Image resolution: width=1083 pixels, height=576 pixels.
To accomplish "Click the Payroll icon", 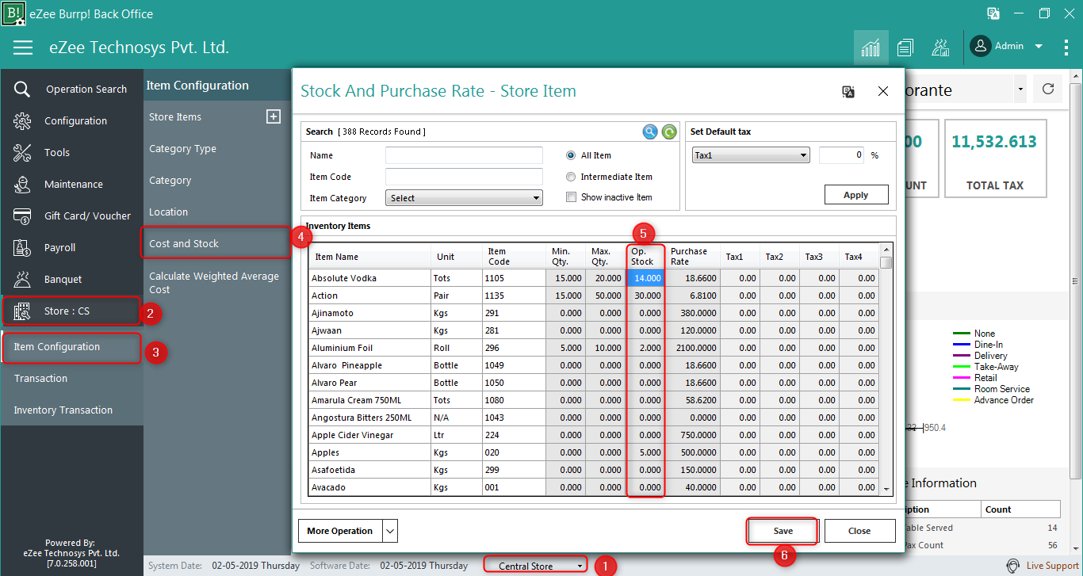I will coord(22,247).
